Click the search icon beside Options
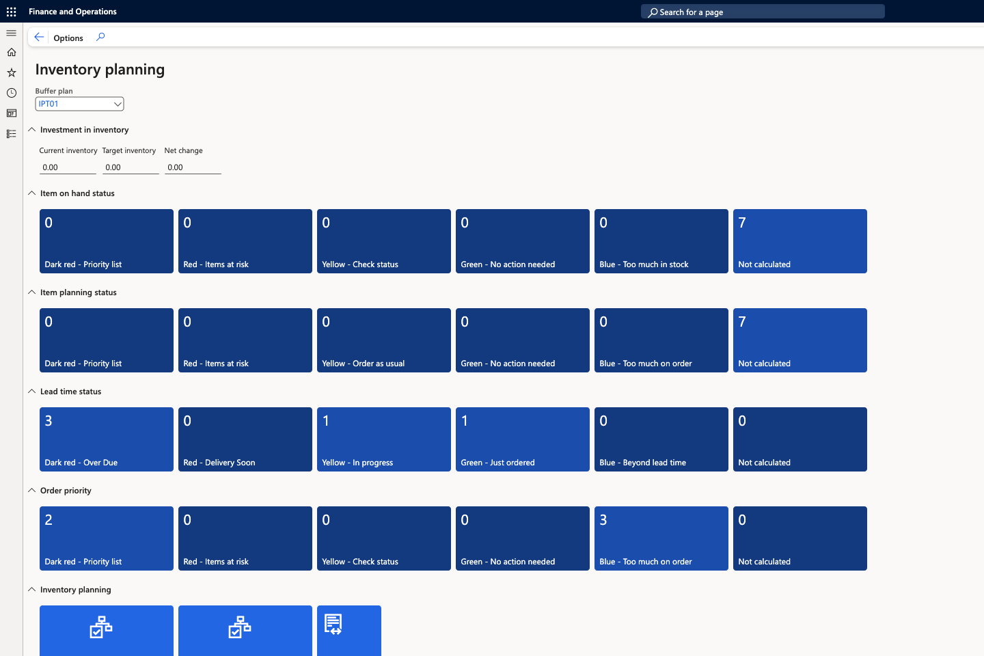984x656 pixels. [100, 38]
